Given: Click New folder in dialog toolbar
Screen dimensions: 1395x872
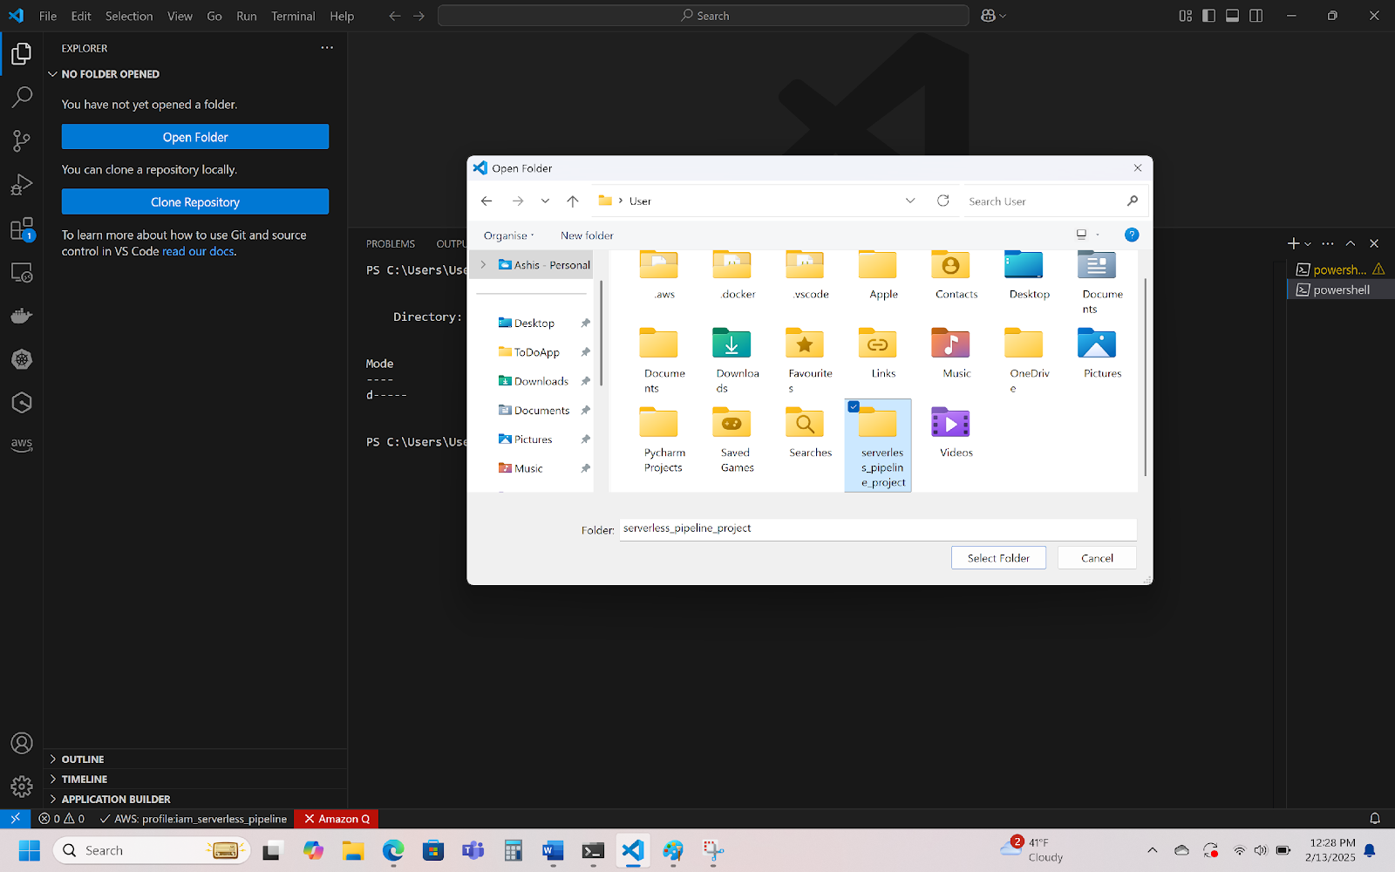Looking at the screenshot, I should 587,235.
